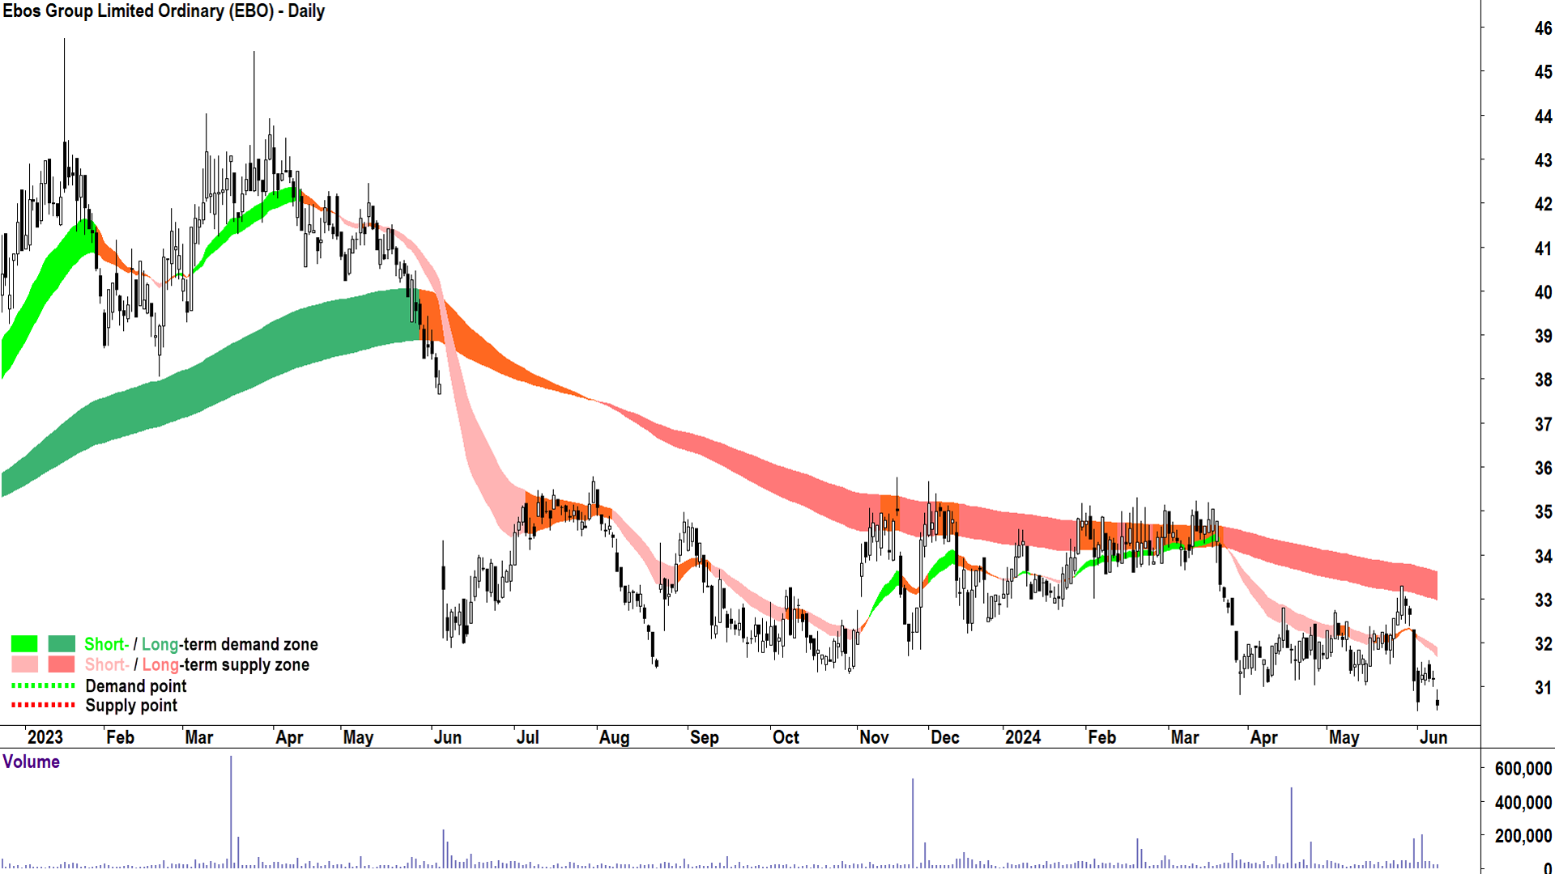Click the last Jun label on the axis

click(x=1434, y=737)
